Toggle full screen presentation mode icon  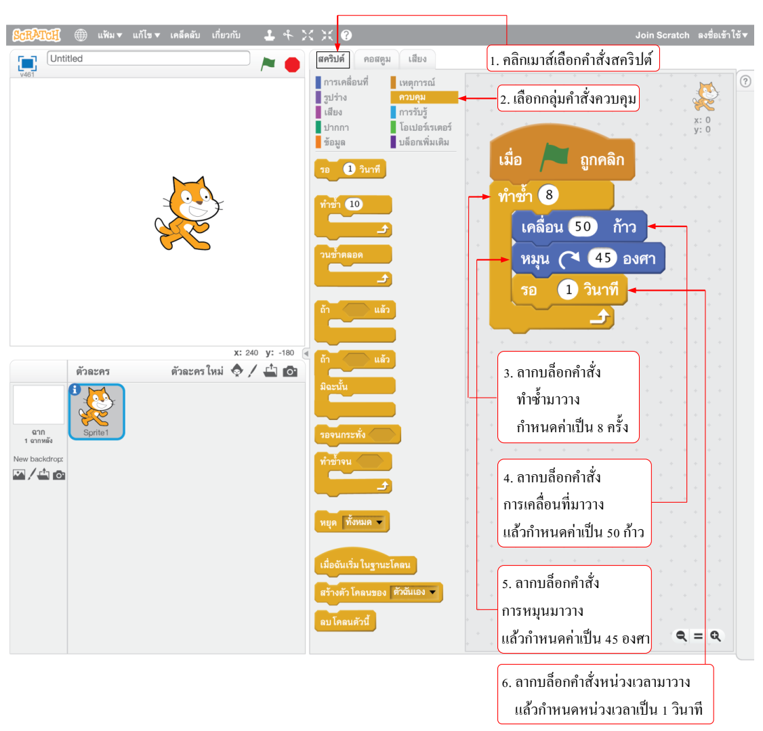click(27, 63)
